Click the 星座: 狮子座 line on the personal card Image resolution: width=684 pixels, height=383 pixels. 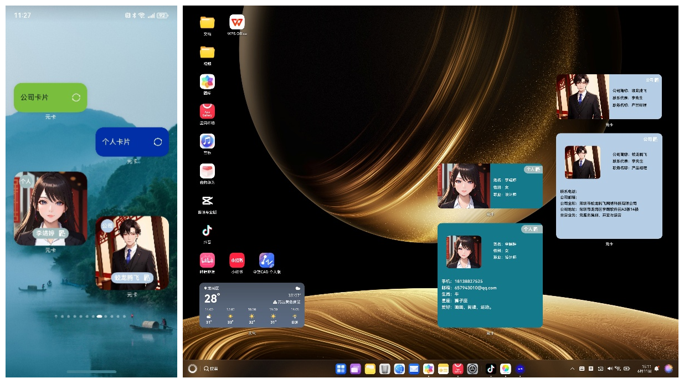[455, 300]
